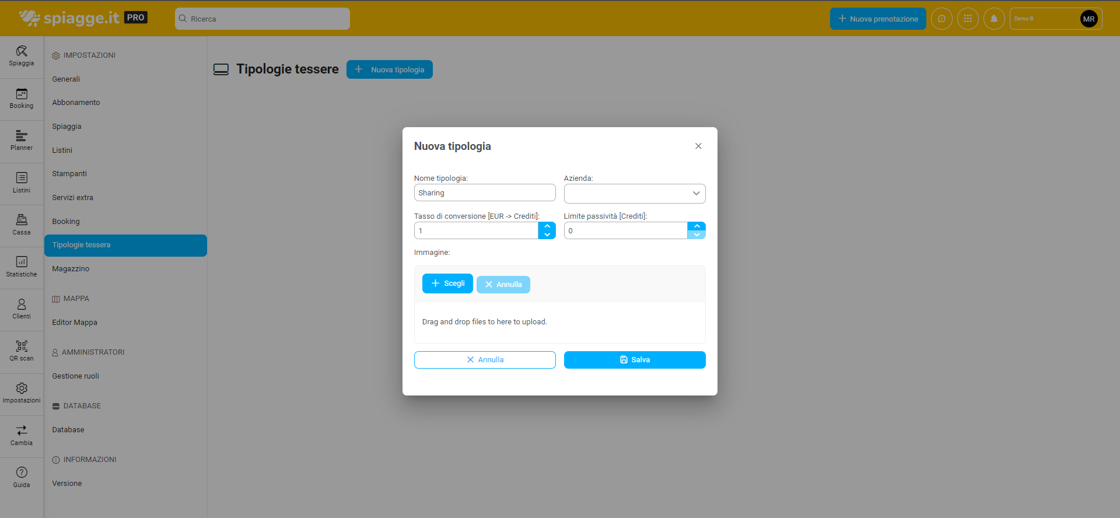Open the Planner view icon
Screen dimensions: 1120x518
22,141
